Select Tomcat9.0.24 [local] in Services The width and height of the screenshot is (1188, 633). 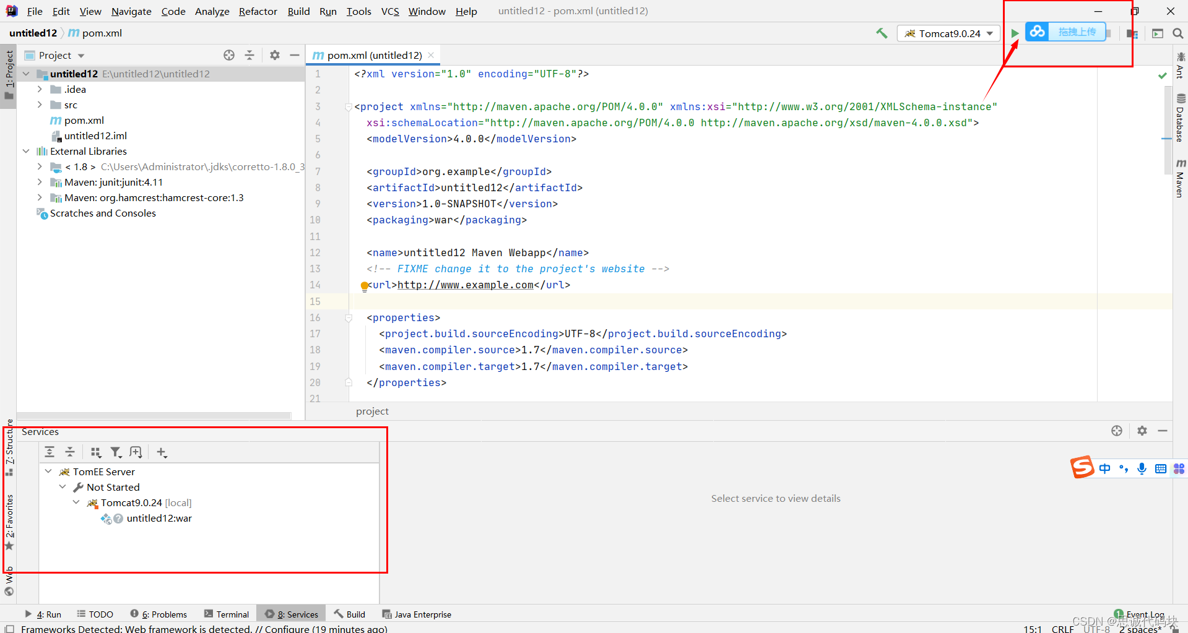tap(146, 502)
